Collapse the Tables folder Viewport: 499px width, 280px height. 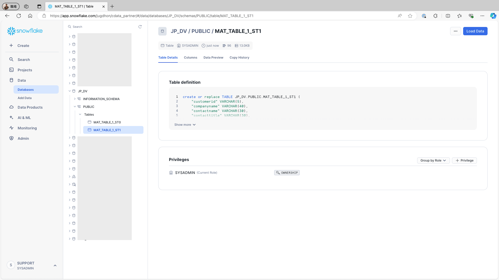(80, 114)
